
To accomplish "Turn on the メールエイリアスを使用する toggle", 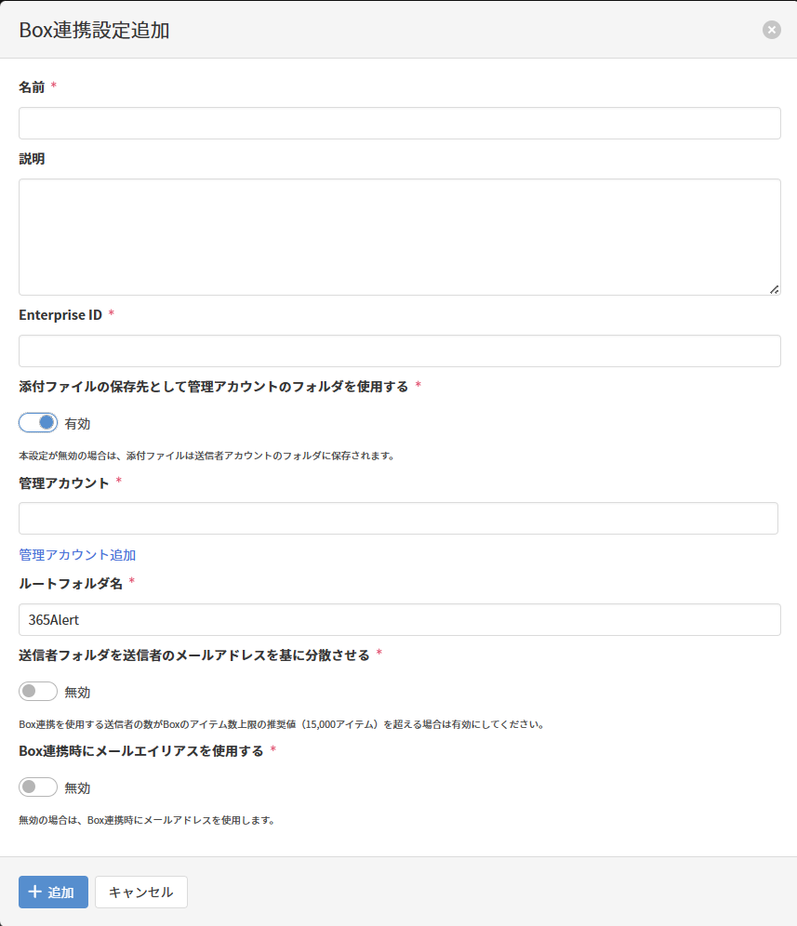I will pos(38,787).
